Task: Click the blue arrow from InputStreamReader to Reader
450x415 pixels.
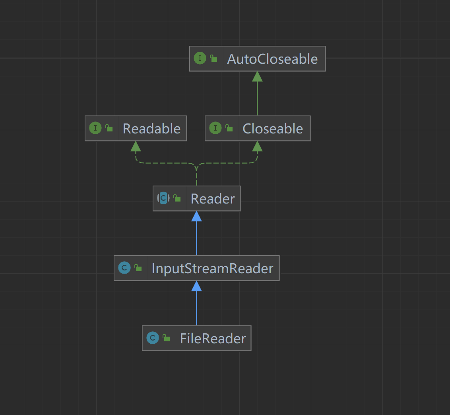Action: tap(196, 237)
